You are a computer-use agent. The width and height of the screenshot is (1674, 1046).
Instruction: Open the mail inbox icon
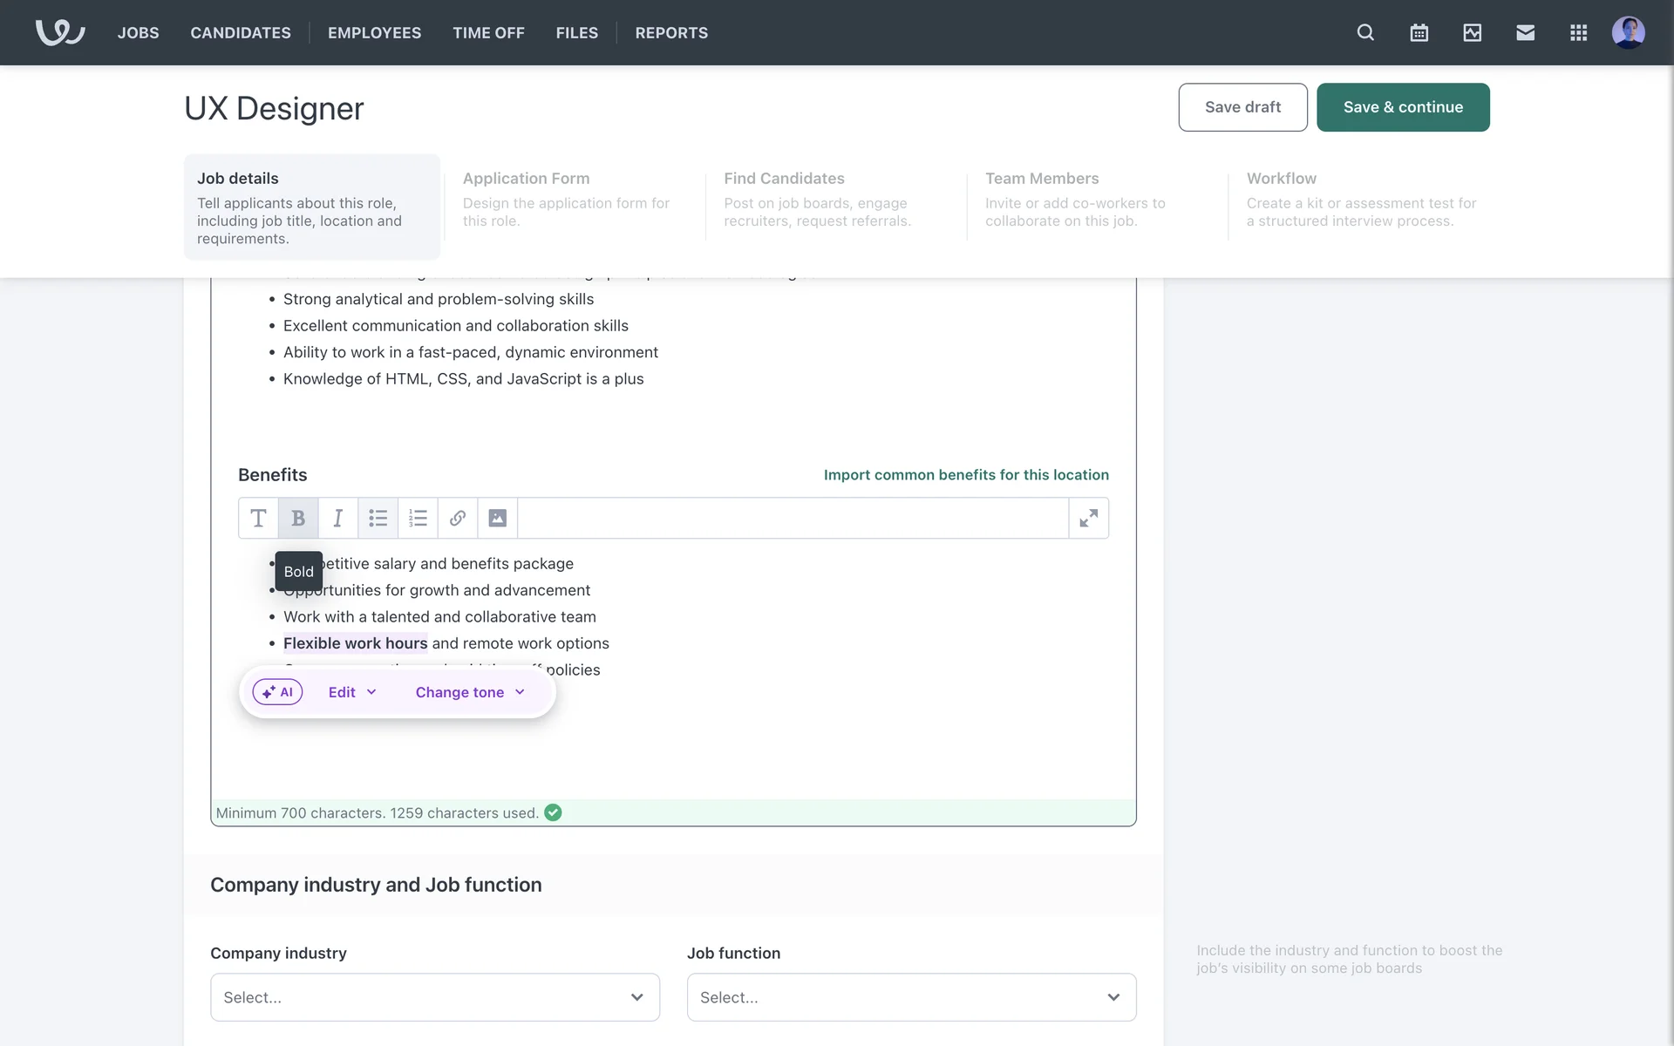[1525, 33]
